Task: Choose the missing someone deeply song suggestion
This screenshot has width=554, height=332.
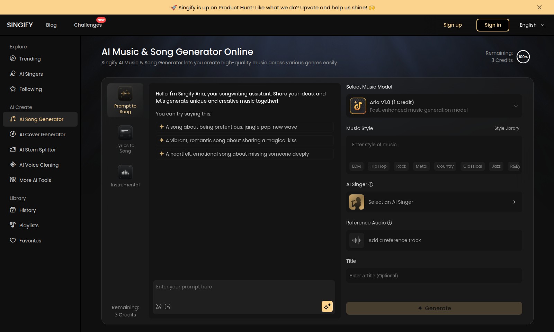Action: [245, 154]
